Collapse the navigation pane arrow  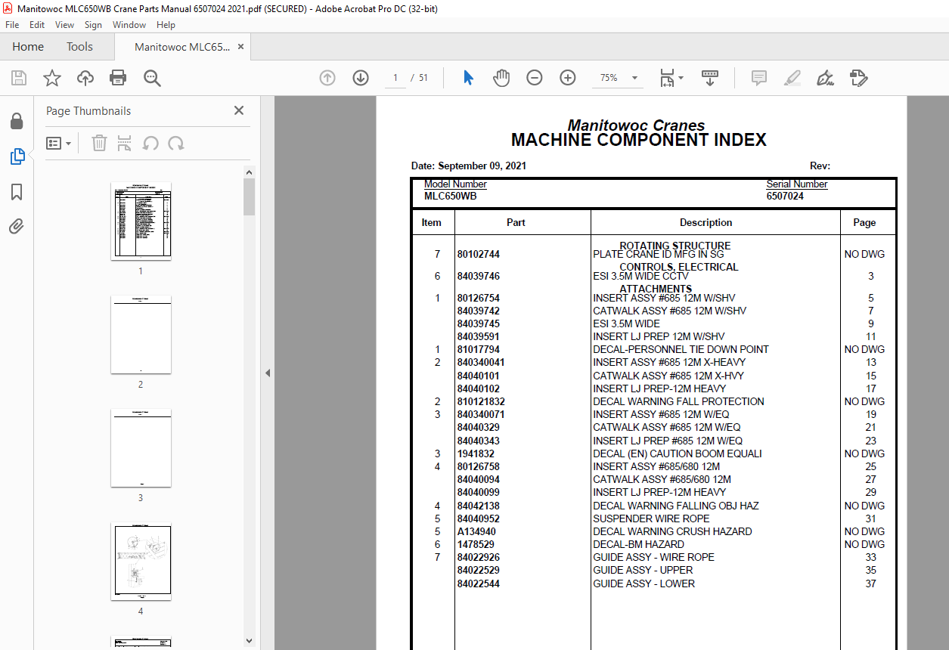point(267,373)
